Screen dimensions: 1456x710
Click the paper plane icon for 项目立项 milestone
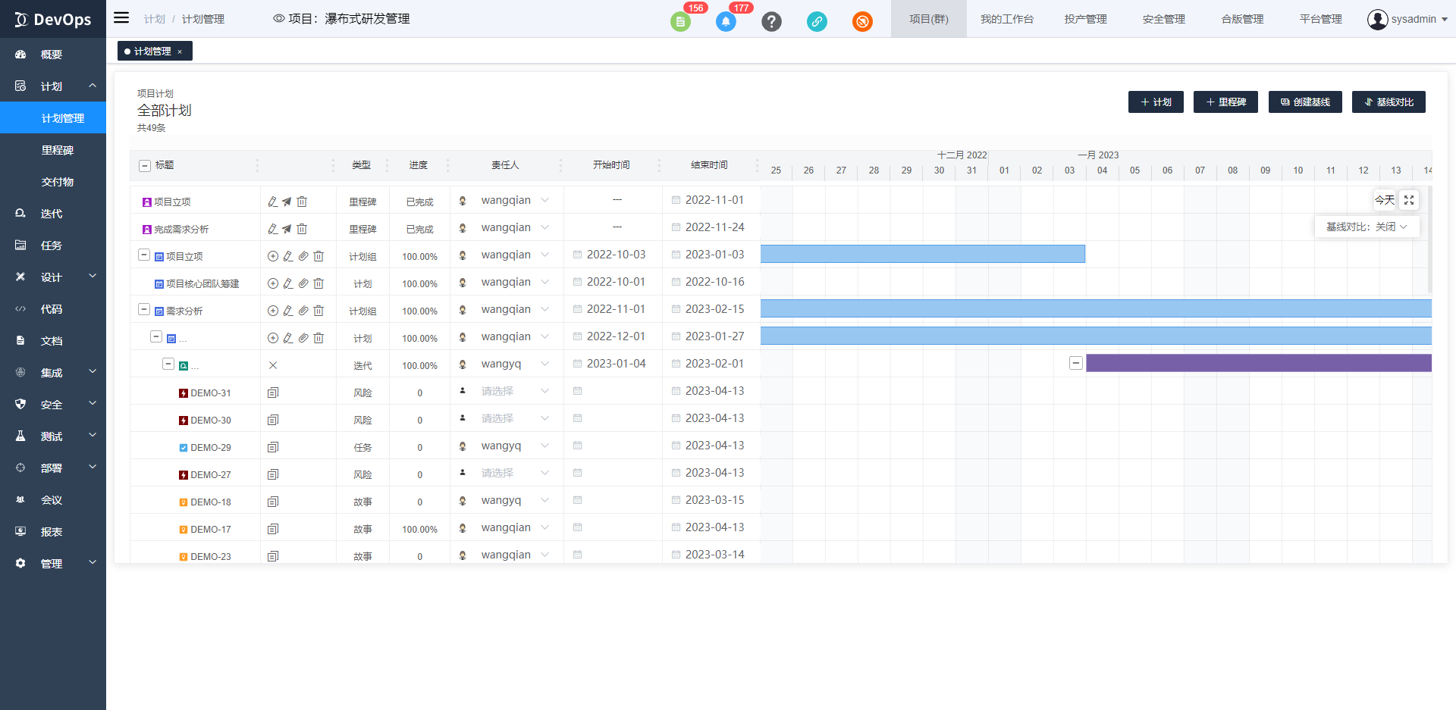[287, 202]
